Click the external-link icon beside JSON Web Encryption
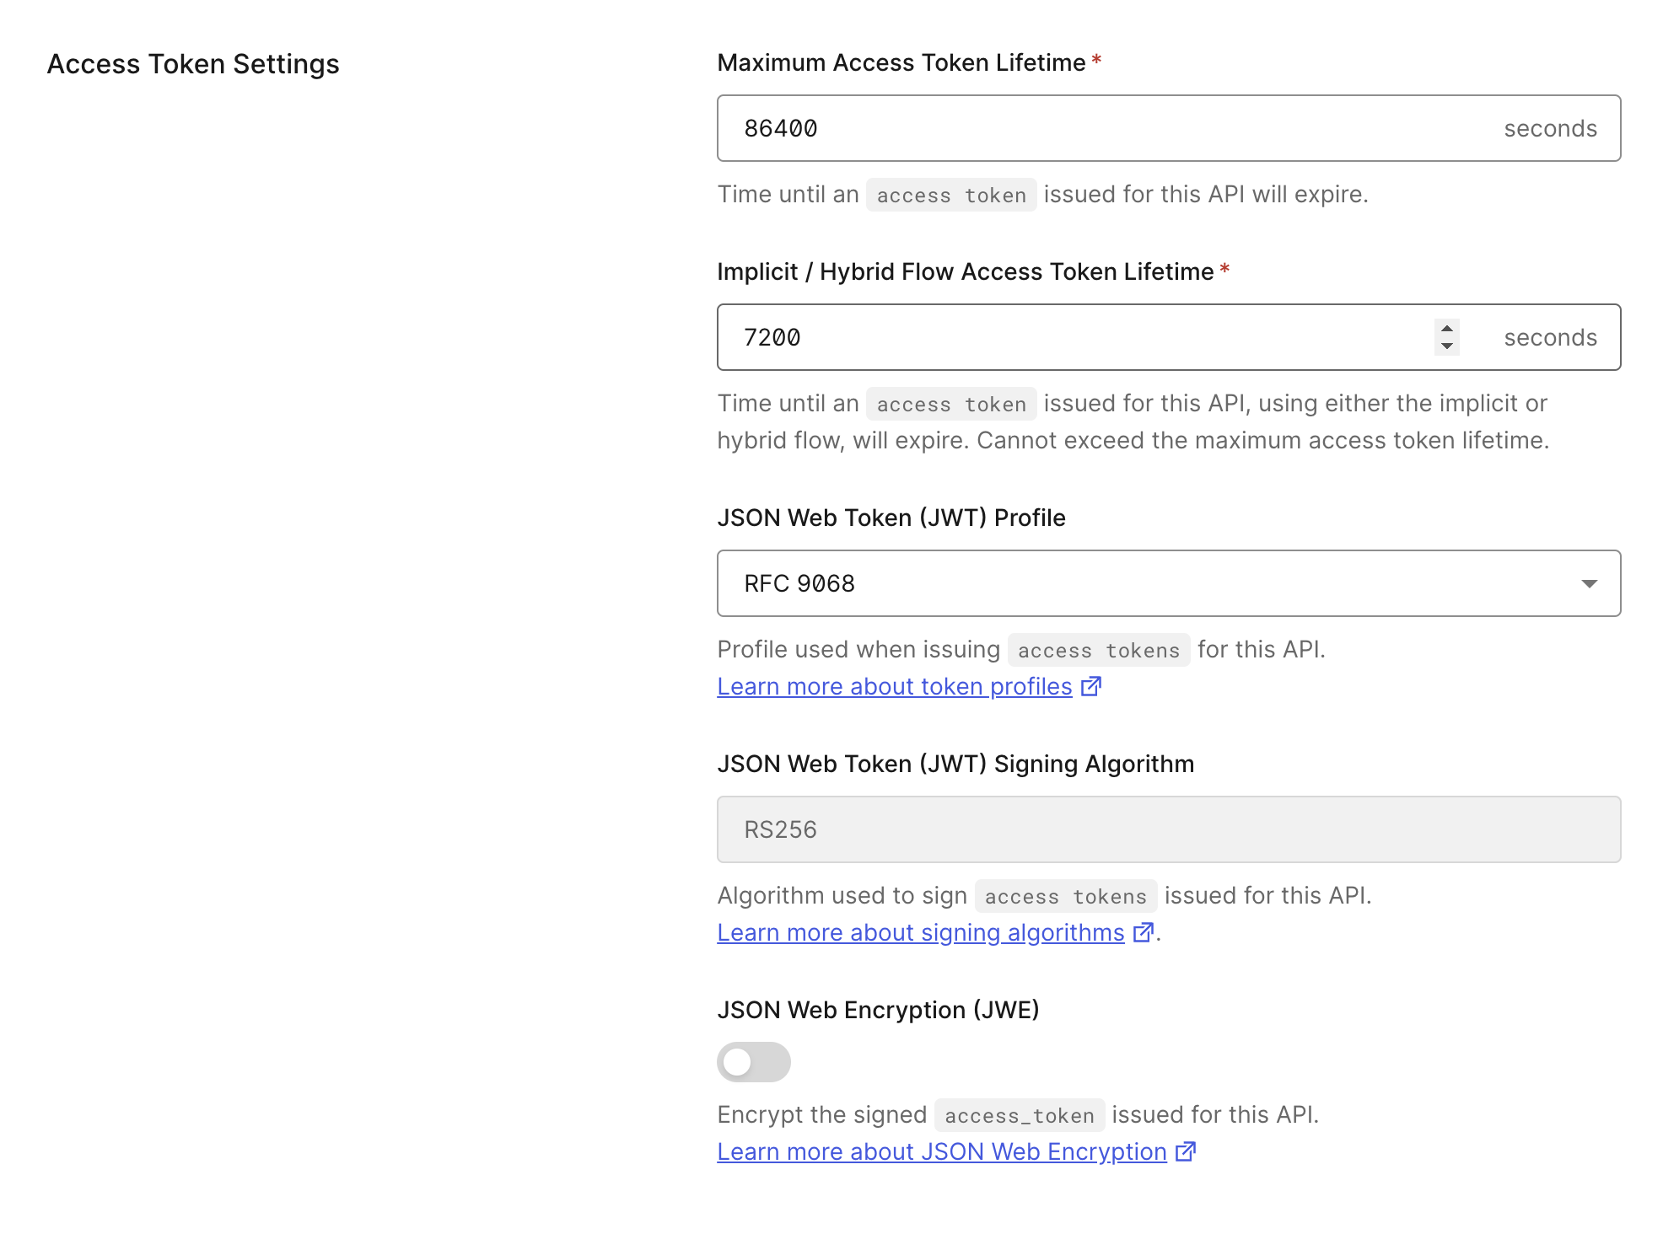1663x1234 pixels. click(x=1186, y=1151)
